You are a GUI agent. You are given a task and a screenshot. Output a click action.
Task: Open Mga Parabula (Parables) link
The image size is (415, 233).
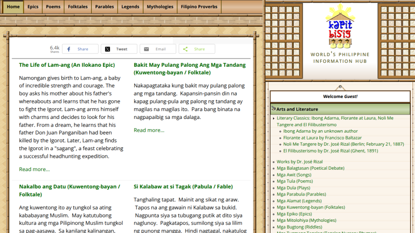tap(301, 194)
